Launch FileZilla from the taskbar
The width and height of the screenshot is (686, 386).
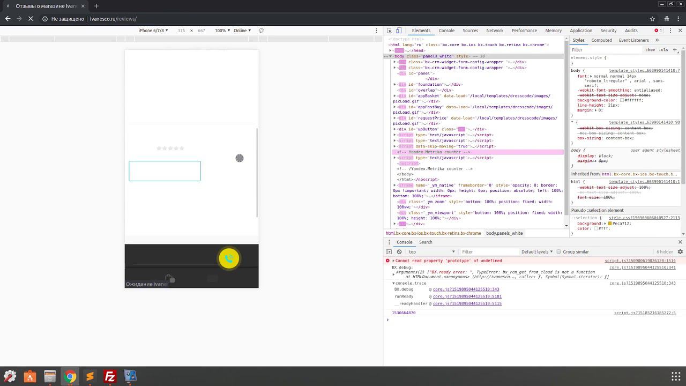110,376
